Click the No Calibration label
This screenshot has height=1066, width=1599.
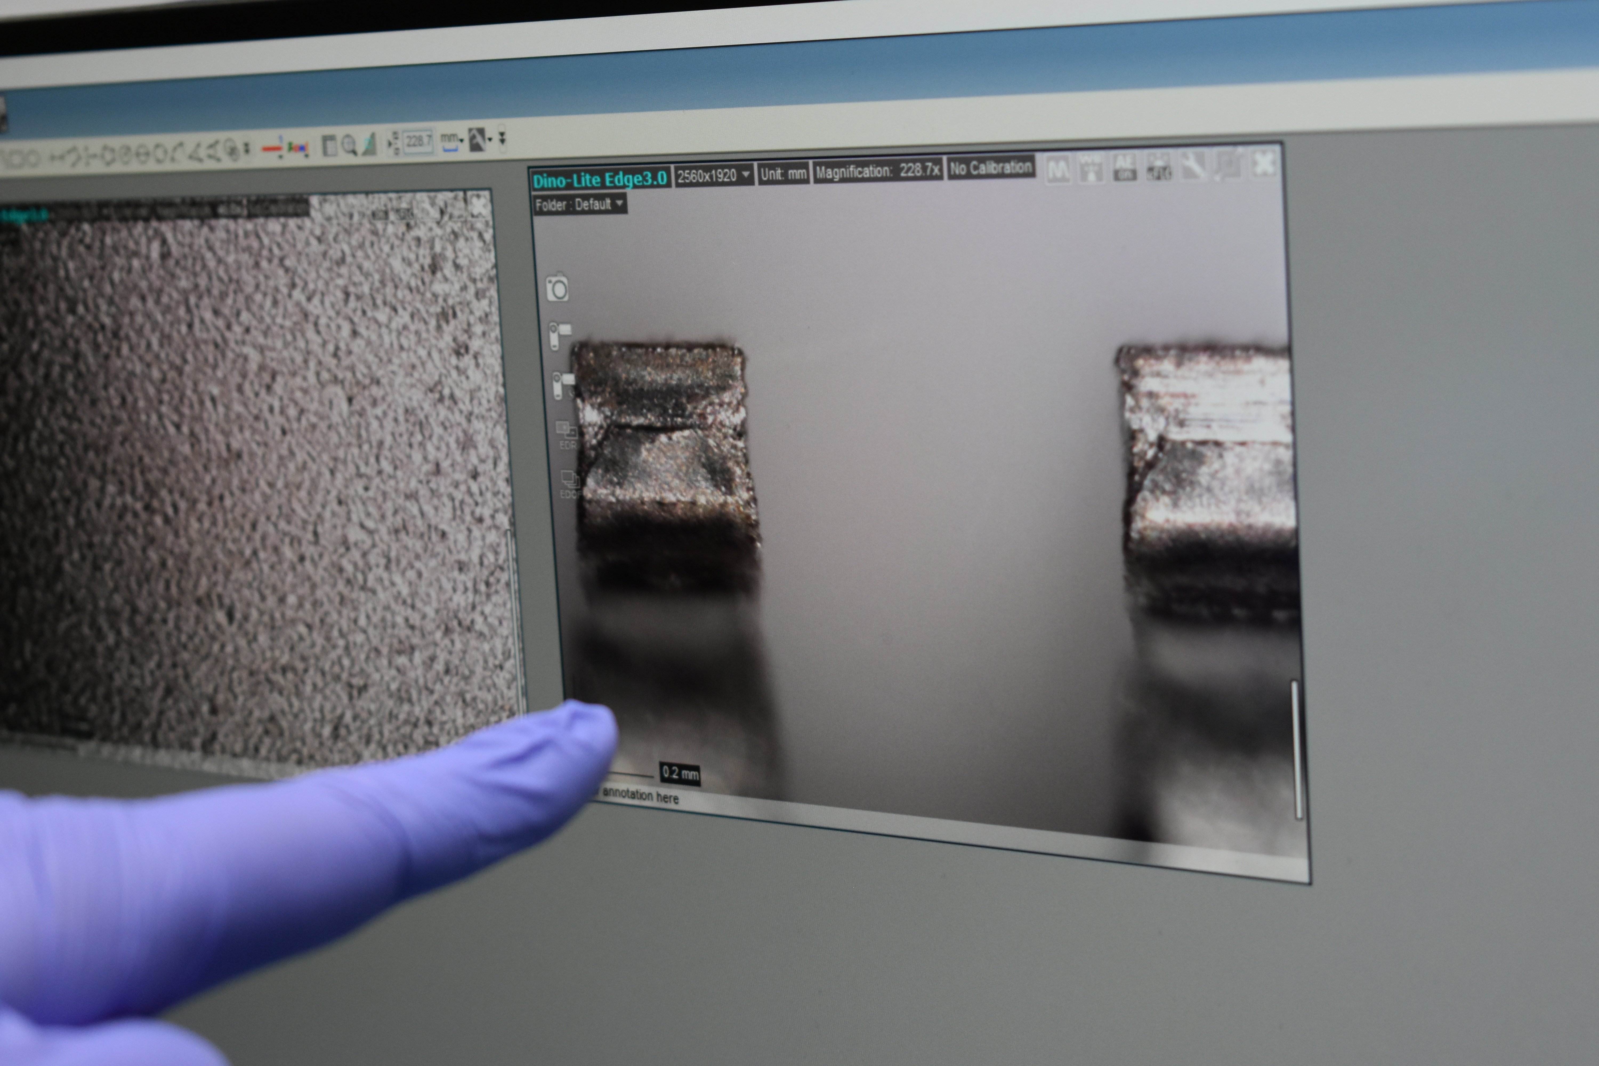pos(991,168)
